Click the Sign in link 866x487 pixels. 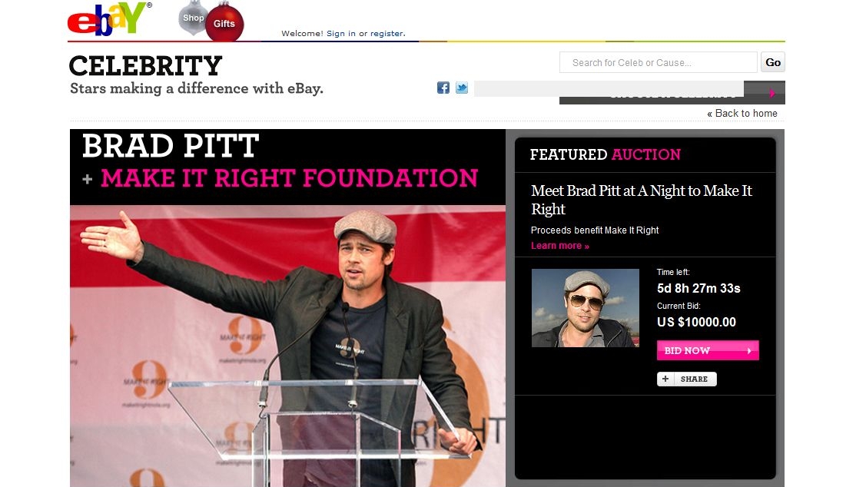click(340, 33)
